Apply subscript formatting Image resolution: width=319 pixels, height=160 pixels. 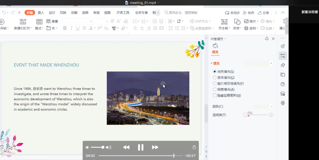pos(106,28)
